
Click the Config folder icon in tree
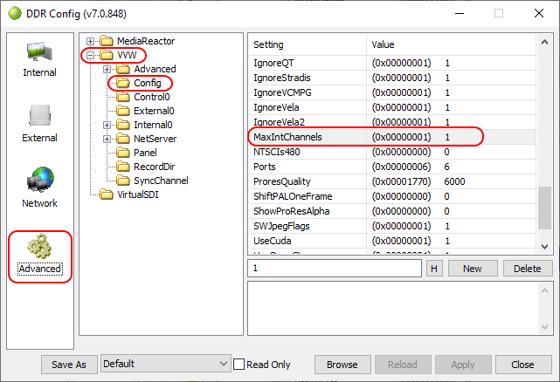123,83
